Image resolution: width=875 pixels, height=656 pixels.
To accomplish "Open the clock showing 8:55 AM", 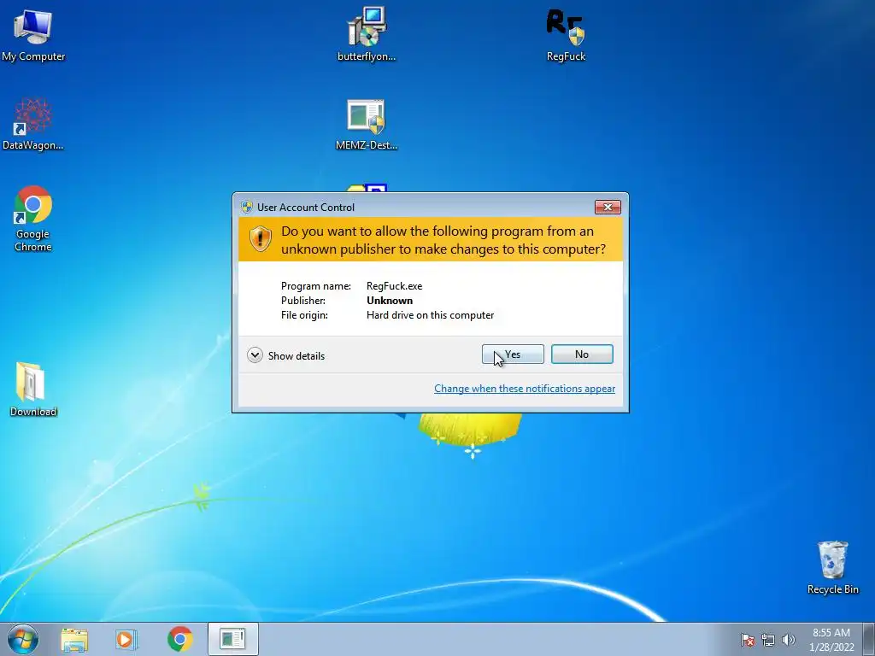I will pyautogui.click(x=831, y=640).
